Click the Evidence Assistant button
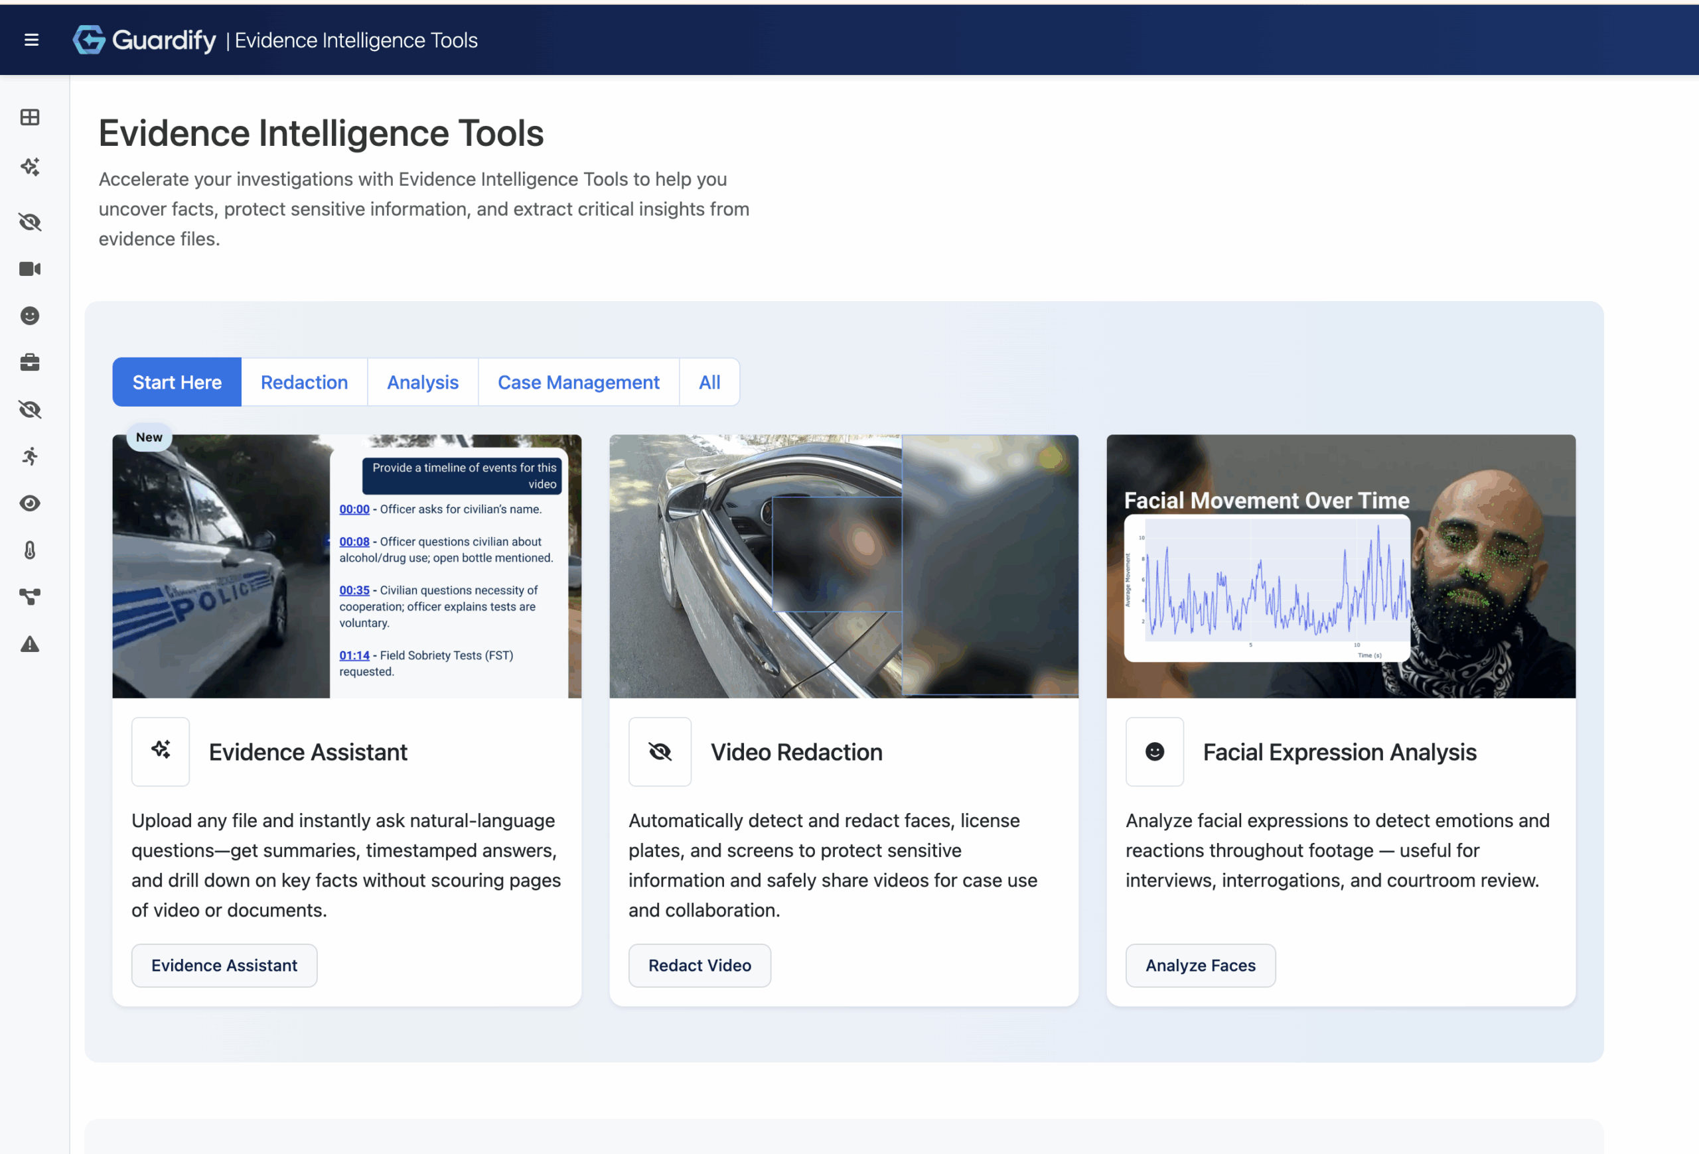 pyautogui.click(x=224, y=966)
